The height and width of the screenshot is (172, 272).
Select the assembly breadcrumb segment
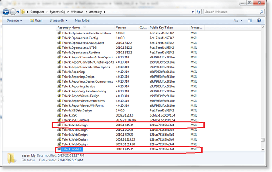tap(95, 12)
